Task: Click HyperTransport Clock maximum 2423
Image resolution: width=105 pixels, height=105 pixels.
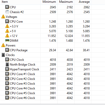Action: click(x=70, y=69)
